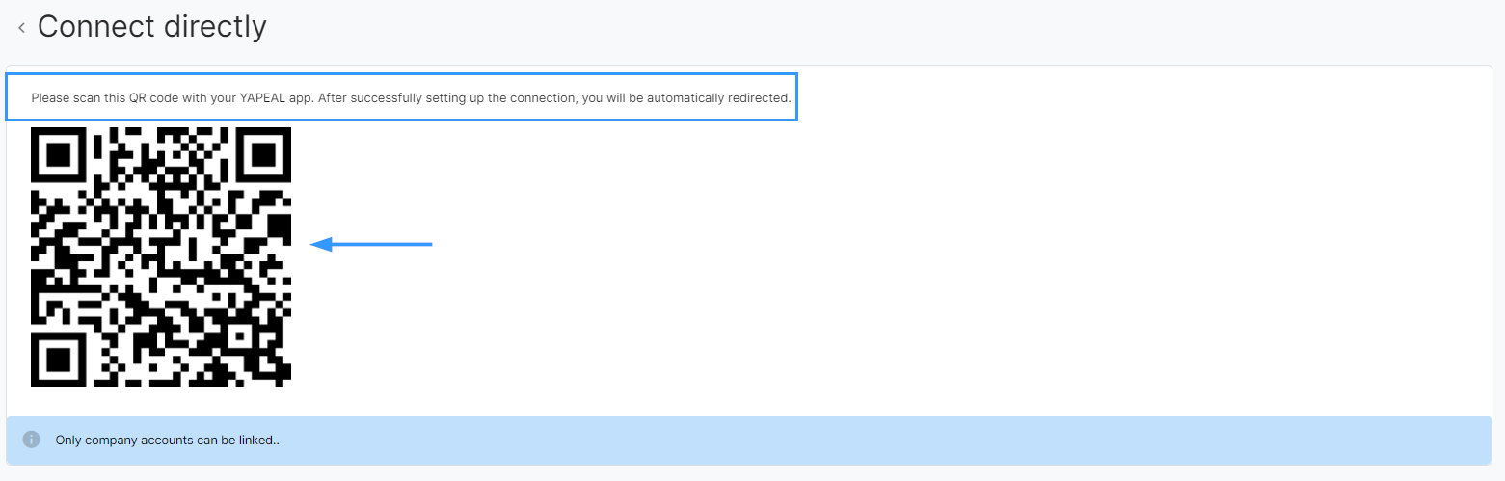
Task: Select the YAPEAL QR code image
Action: [x=161, y=257]
